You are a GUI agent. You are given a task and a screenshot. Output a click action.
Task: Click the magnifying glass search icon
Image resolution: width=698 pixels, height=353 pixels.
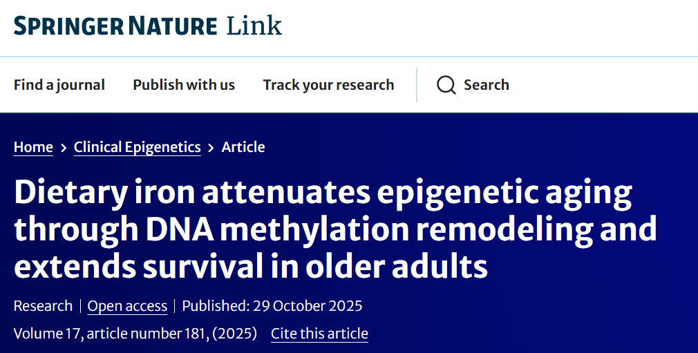[x=446, y=85]
